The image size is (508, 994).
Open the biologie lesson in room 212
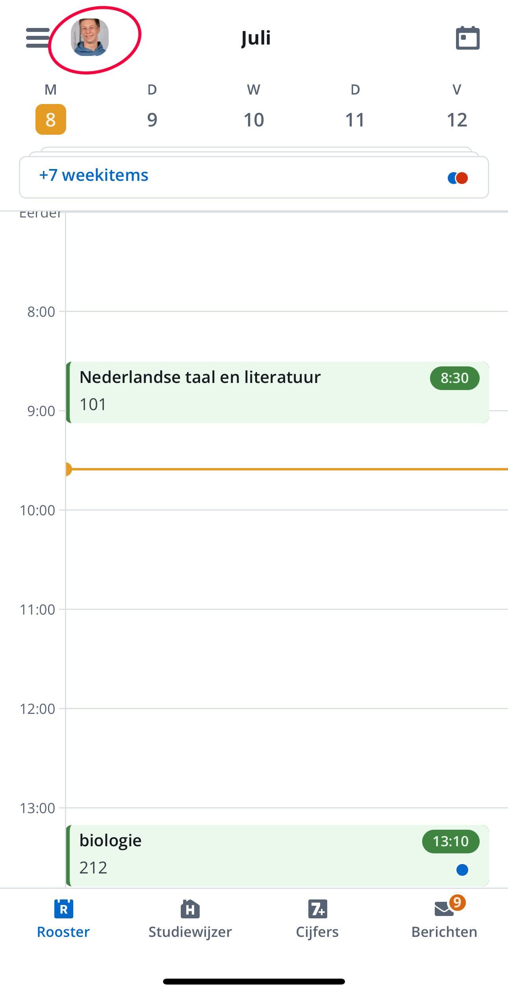point(278,855)
